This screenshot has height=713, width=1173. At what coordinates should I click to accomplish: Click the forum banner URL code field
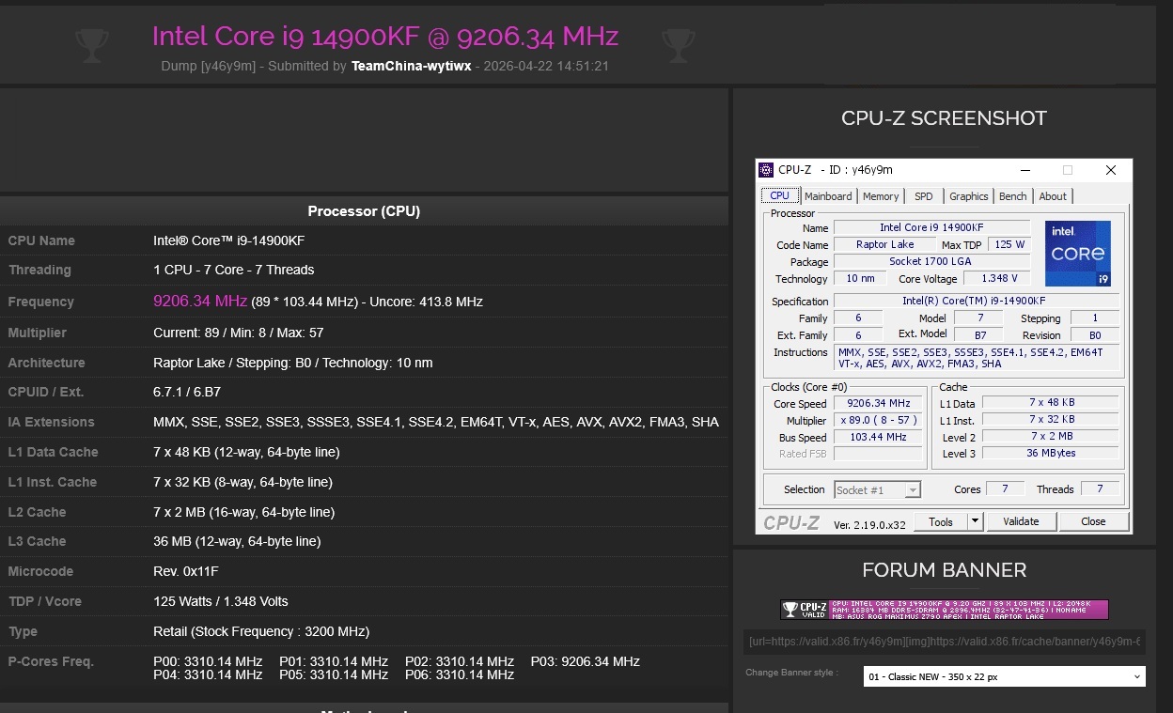point(945,642)
